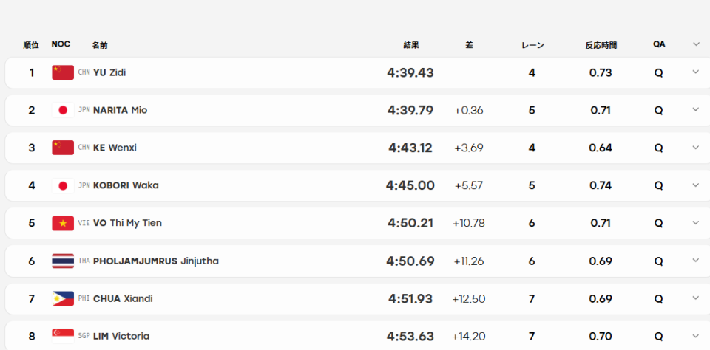Click Philippines flag icon beside CHUA Xiandi
The image size is (710, 350).
pos(63,298)
